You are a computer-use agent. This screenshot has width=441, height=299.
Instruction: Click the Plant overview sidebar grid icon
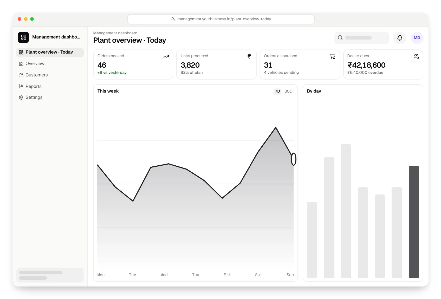tap(21, 52)
